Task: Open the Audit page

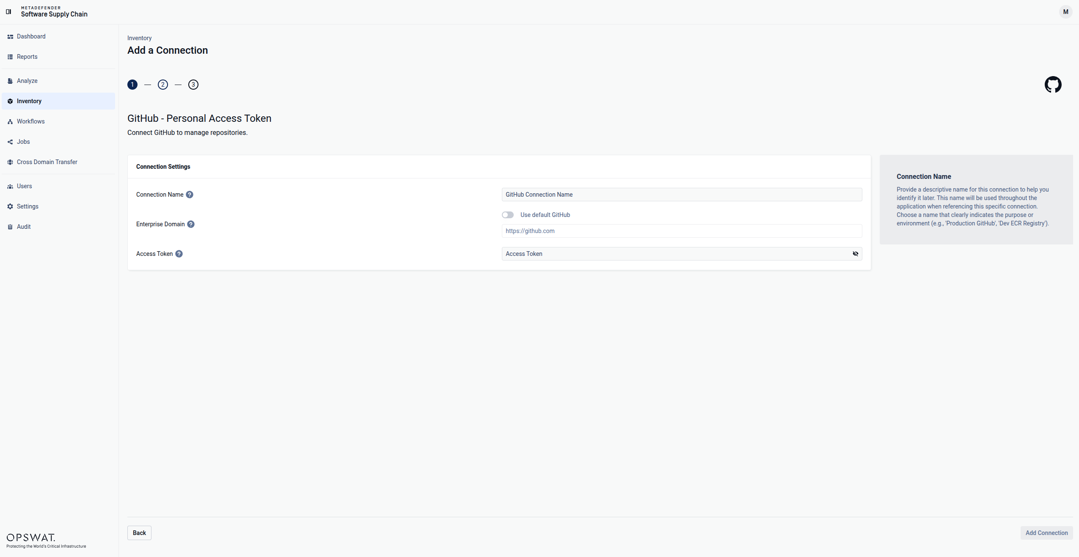Action: tap(58, 227)
